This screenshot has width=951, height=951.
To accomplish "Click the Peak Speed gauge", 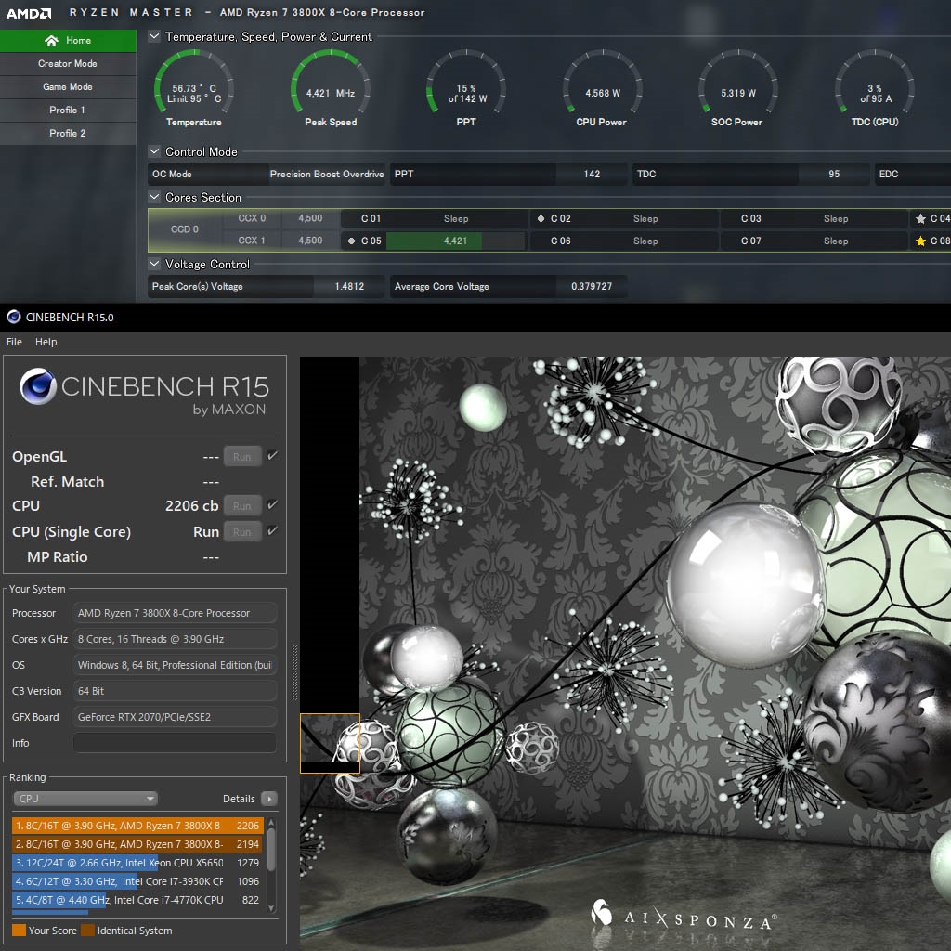I will point(330,82).
